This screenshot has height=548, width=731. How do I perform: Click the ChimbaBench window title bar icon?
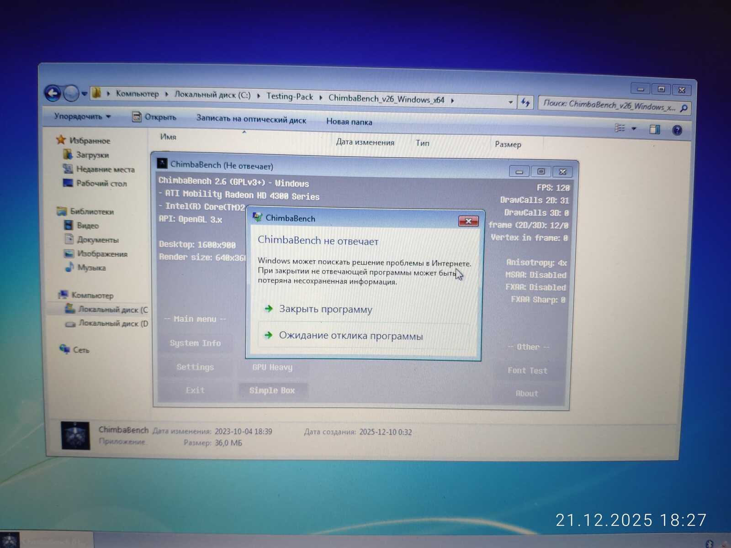click(162, 163)
